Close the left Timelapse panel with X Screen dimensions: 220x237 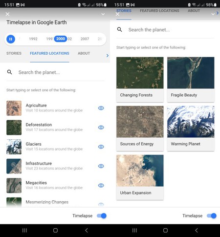click(x=7, y=14)
